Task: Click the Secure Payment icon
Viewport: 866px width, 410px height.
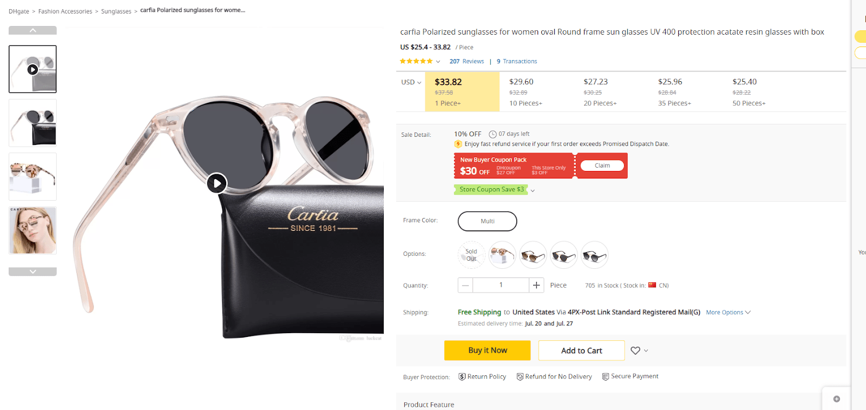Action: (x=606, y=376)
